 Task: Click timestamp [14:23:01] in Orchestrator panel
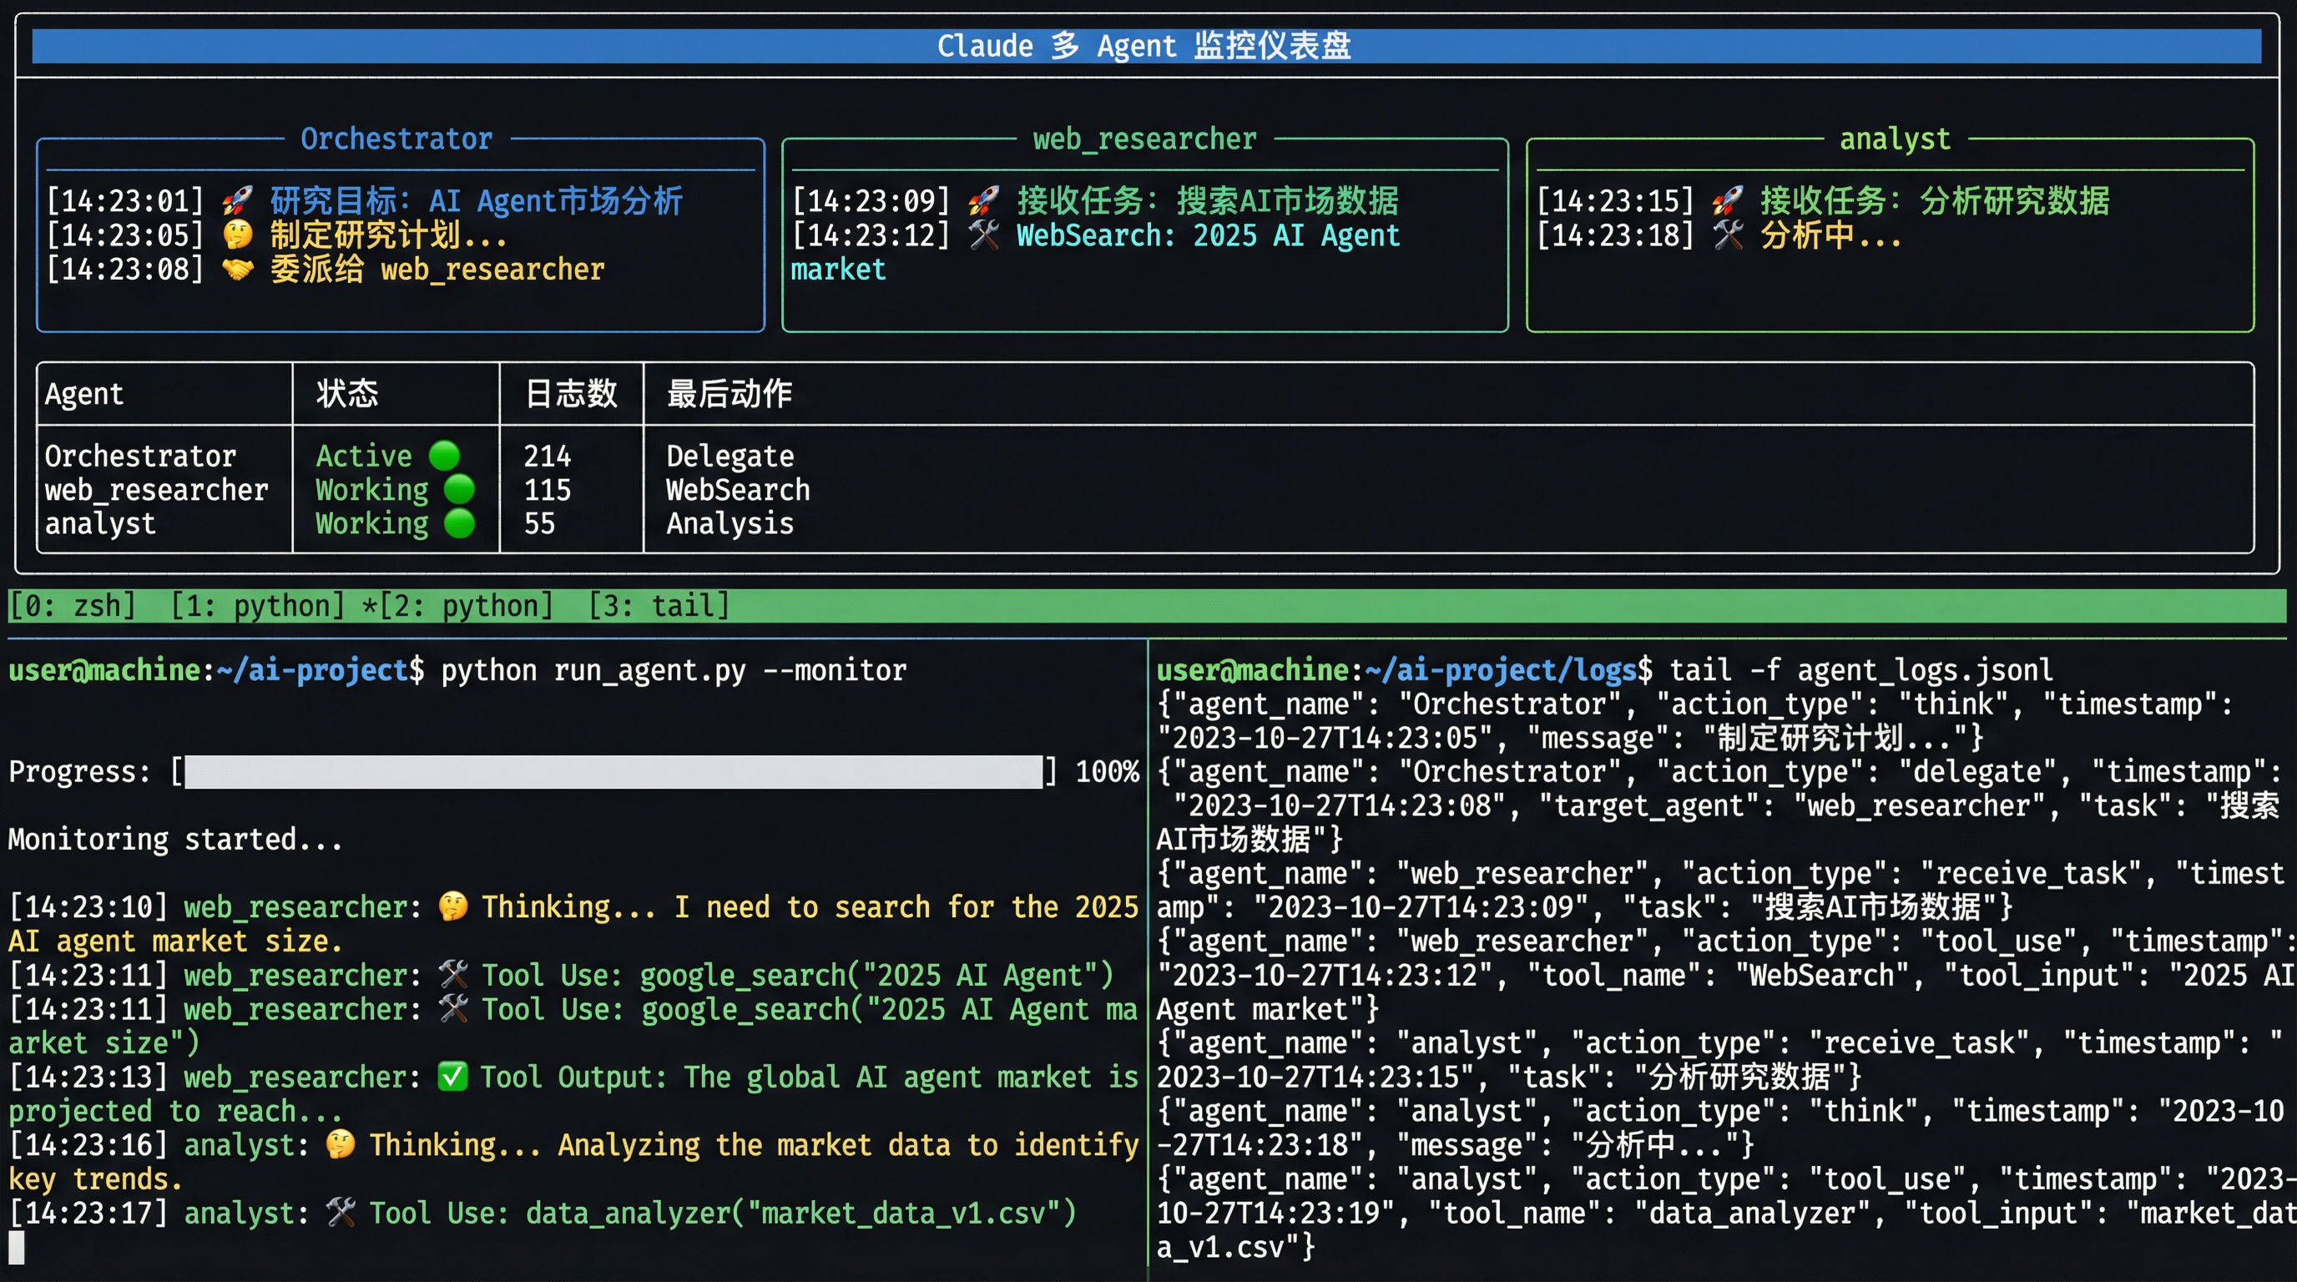[125, 200]
